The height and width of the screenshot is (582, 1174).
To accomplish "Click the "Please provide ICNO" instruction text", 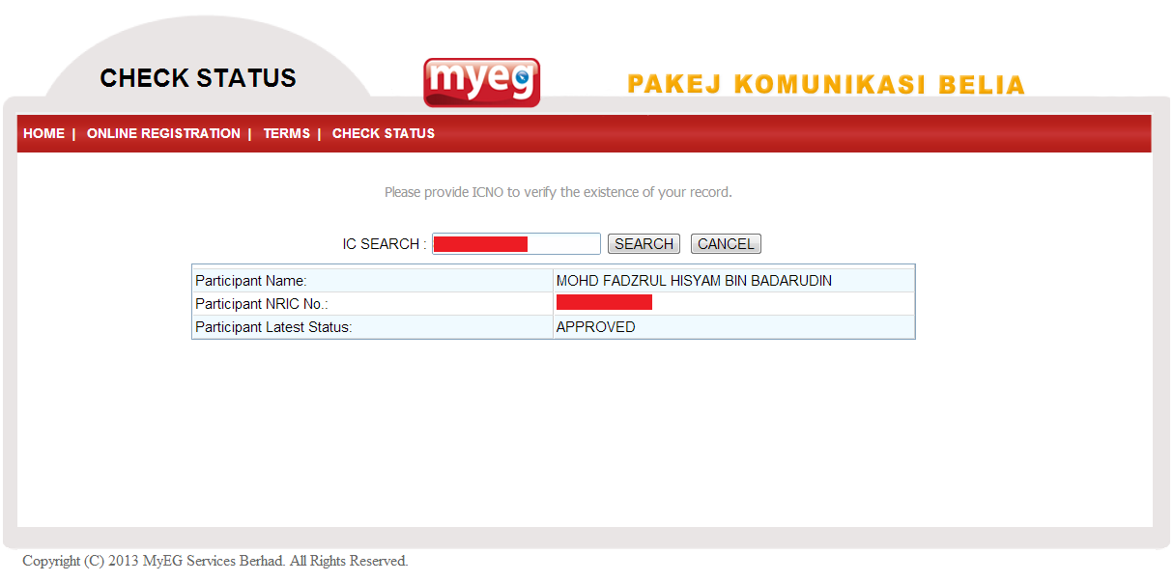I will click(558, 192).
